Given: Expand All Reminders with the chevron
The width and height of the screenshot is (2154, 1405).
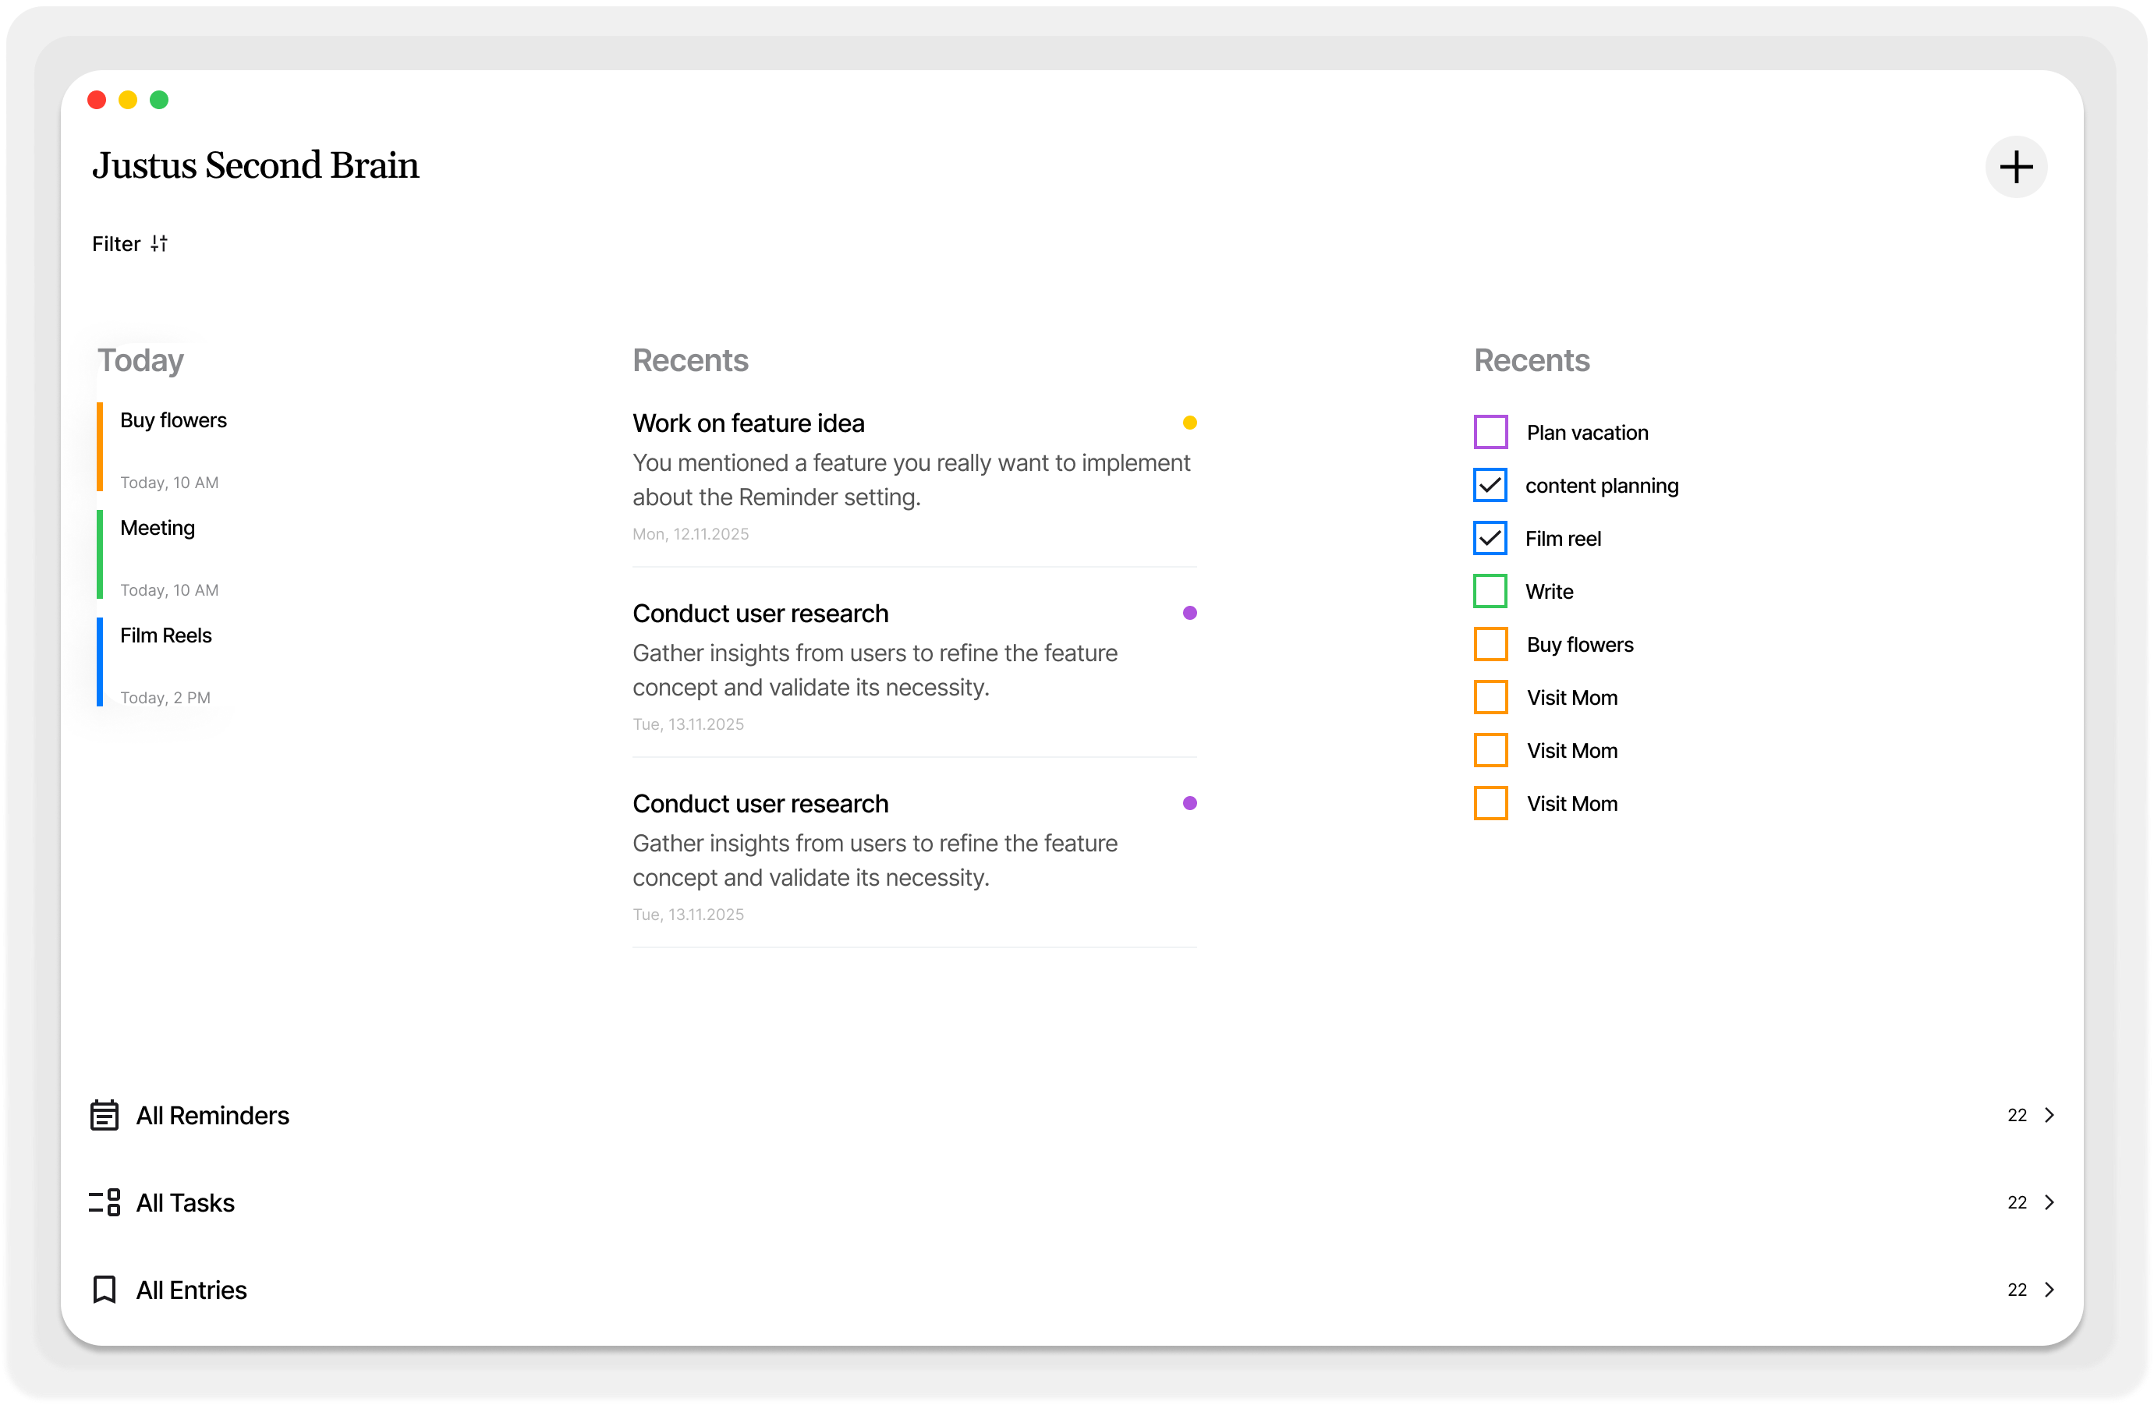Looking at the screenshot, I should coord(2049,1115).
